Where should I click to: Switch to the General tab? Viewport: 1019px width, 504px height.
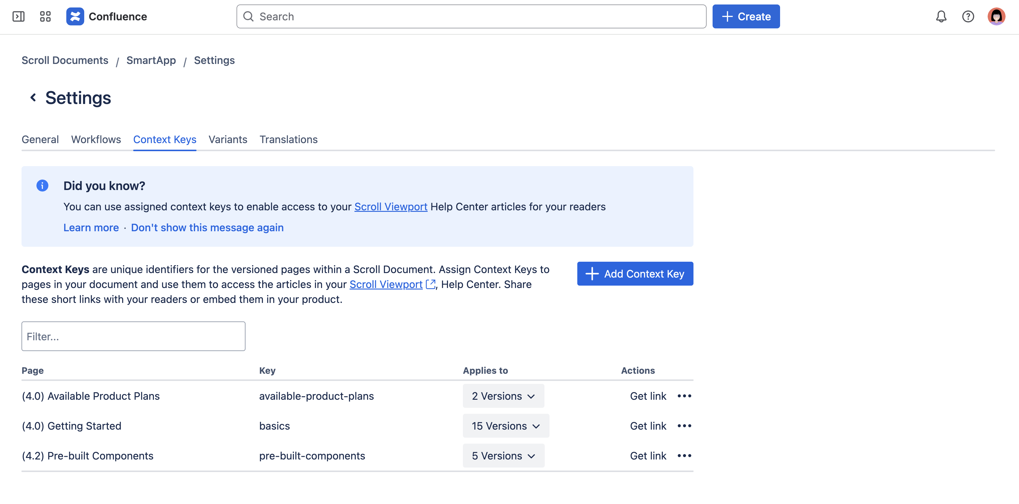40,139
